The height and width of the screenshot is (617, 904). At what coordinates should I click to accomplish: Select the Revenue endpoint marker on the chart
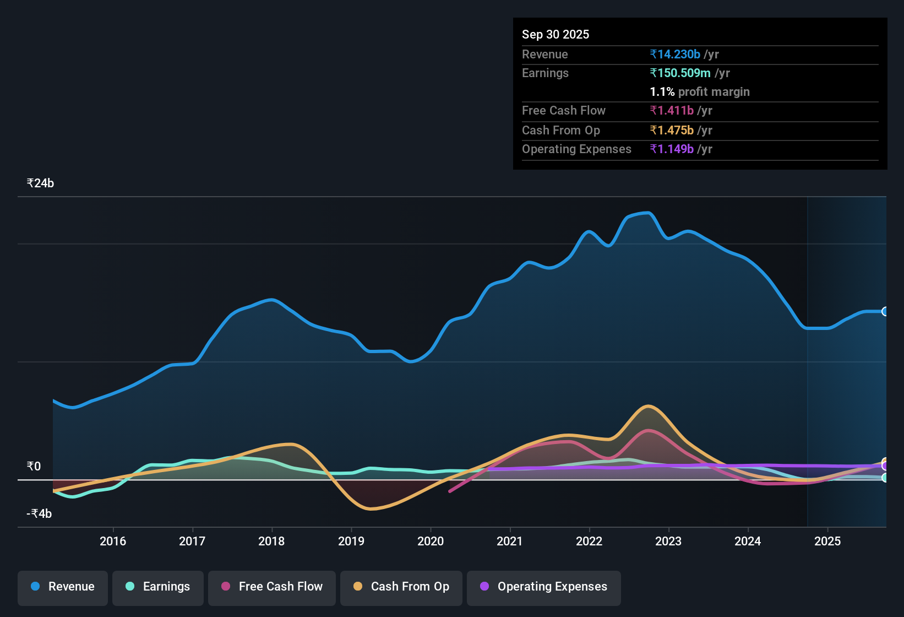coord(885,311)
